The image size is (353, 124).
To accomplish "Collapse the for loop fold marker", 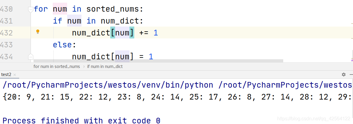I will [31, 10].
